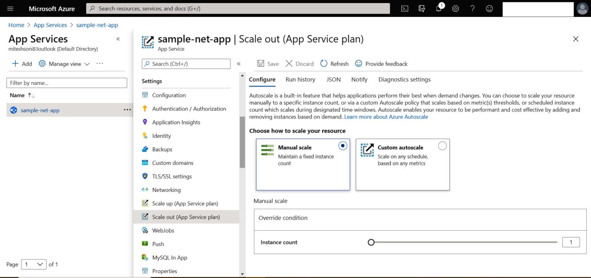Switch to the Run history tab
The image size is (591, 278).
pyautogui.click(x=300, y=79)
